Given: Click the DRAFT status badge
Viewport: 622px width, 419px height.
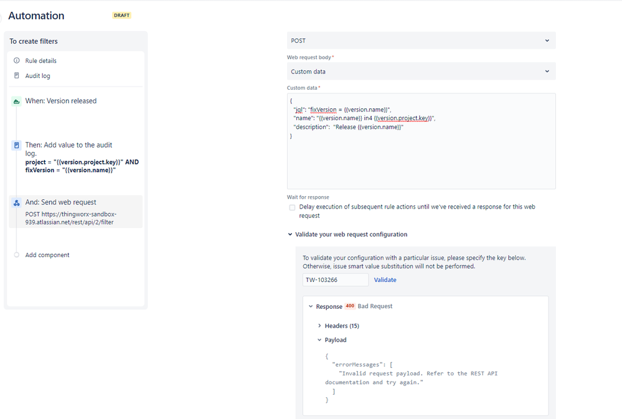Looking at the screenshot, I should tap(122, 16).
